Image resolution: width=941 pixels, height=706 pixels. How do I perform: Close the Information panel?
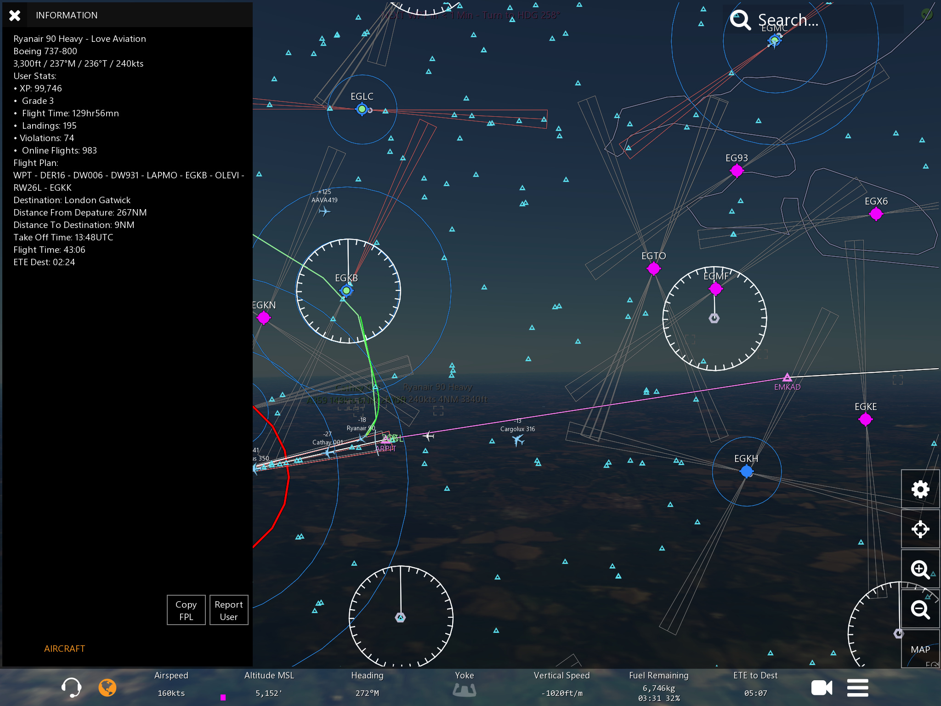[x=15, y=15]
